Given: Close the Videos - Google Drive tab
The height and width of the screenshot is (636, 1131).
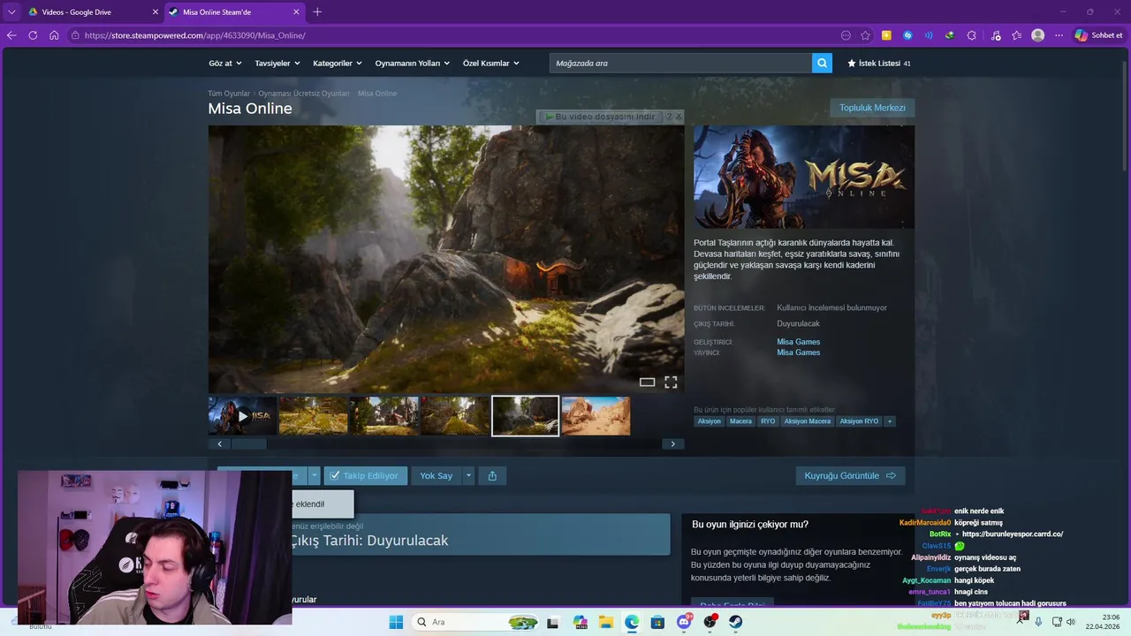Looking at the screenshot, I should (156, 12).
